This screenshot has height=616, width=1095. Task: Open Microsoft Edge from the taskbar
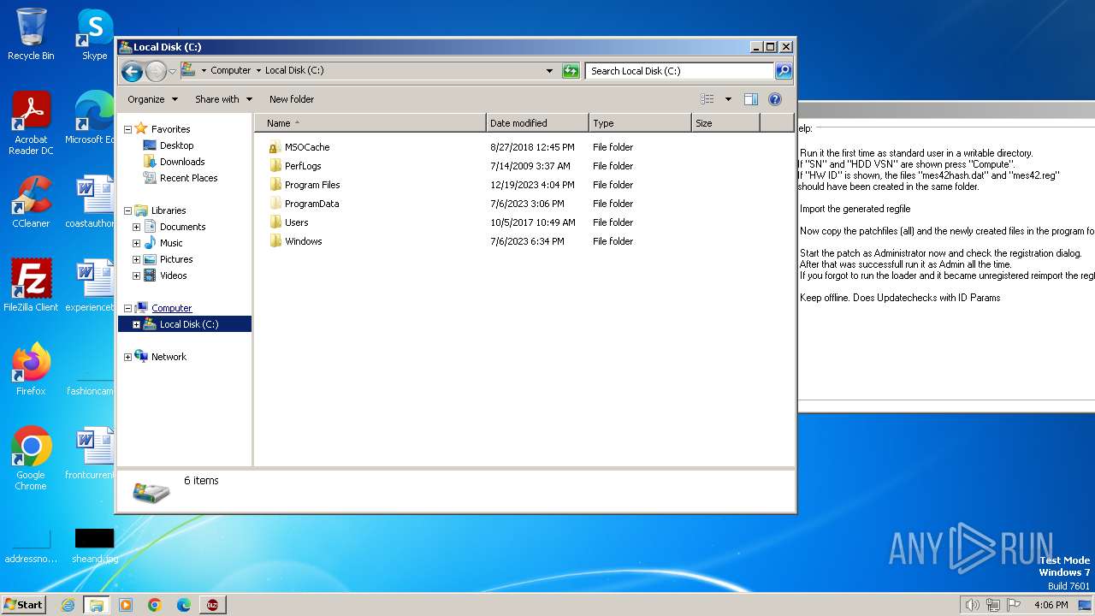click(184, 605)
